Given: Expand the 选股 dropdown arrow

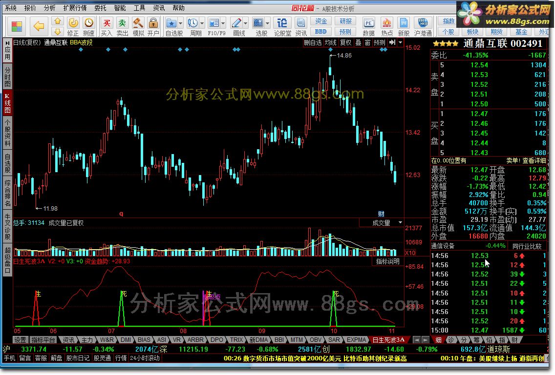Looking at the screenshot, I should click(x=267, y=24).
